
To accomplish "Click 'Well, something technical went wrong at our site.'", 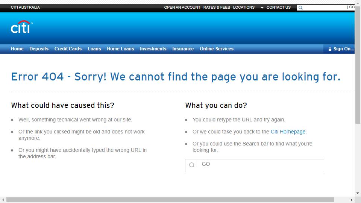I will pos(75,120).
